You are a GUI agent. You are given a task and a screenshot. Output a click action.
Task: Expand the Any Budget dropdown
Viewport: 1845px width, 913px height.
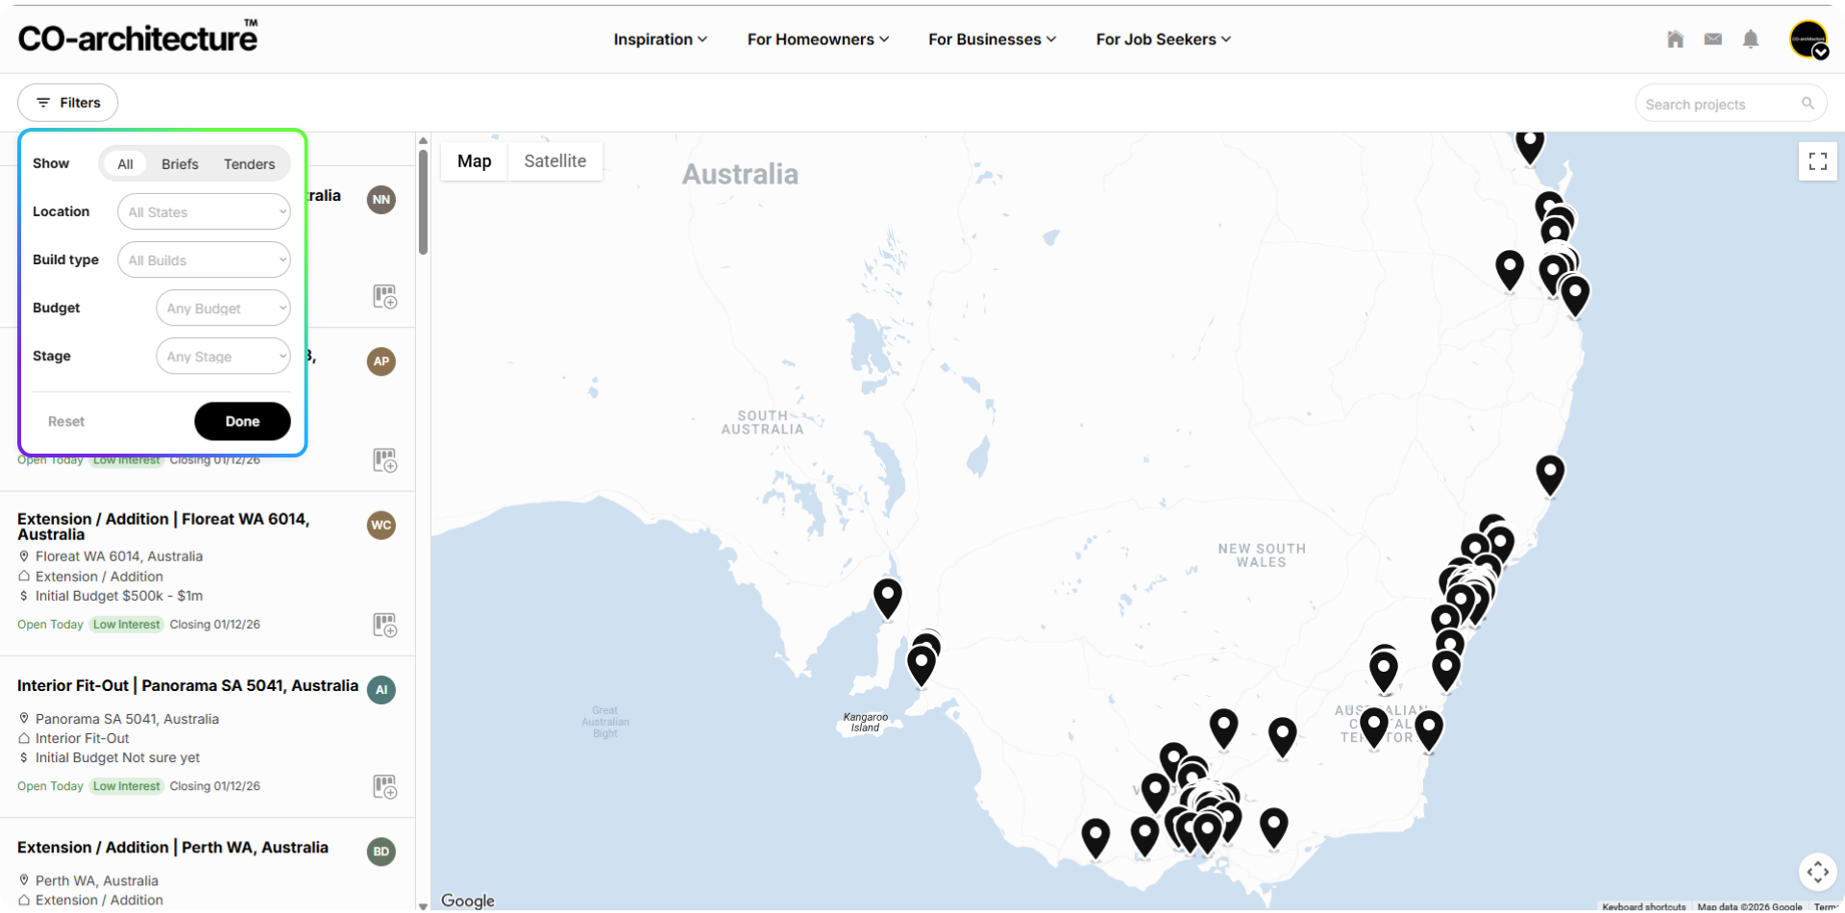(223, 308)
